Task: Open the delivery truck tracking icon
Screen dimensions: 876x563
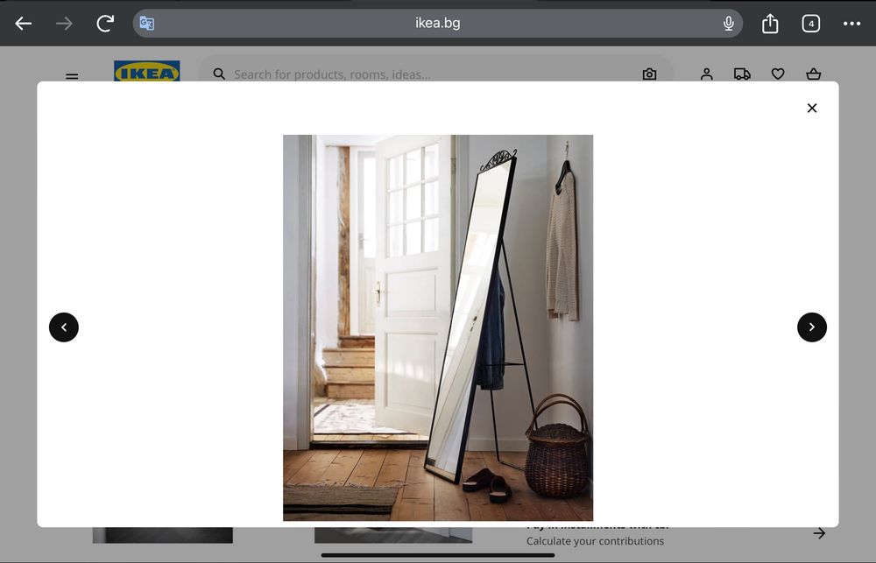Action: click(x=742, y=74)
